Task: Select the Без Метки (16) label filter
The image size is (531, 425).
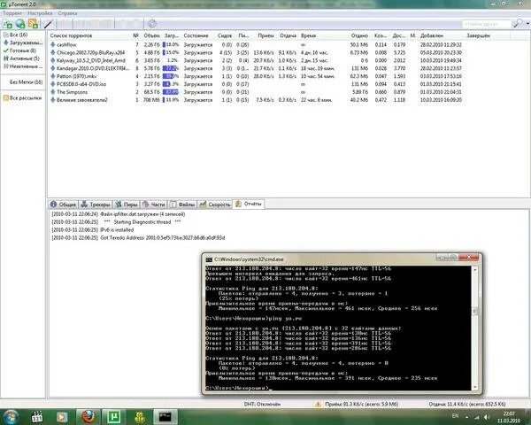Action: (x=26, y=82)
